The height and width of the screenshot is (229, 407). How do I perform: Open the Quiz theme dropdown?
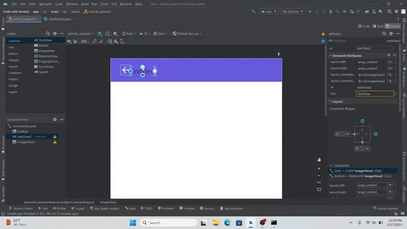(x=160, y=34)
